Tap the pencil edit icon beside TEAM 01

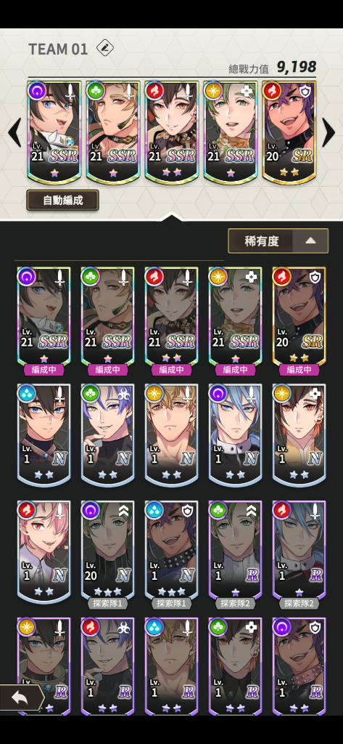point(104,49)
